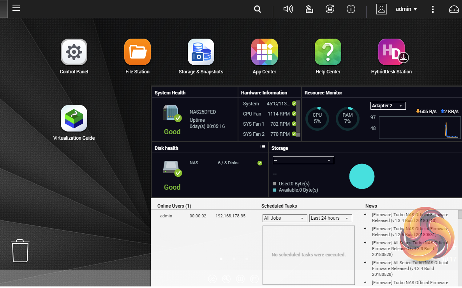
Task: Click the SYS Fan 2 770 RPM row
Action: click(x=269, y=134)
